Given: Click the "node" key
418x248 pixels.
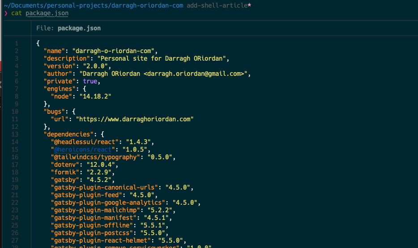Looking at the screenshot, I should 62,96.
